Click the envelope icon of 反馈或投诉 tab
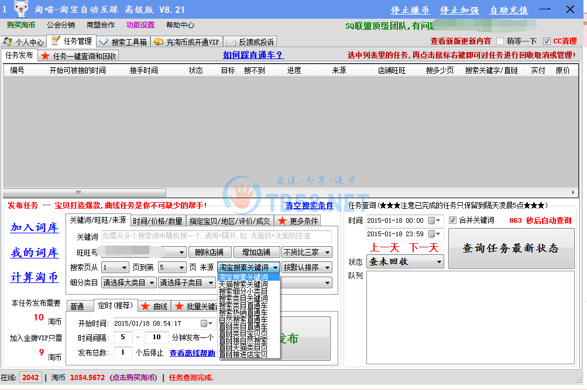The height and width of the screenshot is (390, 587). click(231, 42)
